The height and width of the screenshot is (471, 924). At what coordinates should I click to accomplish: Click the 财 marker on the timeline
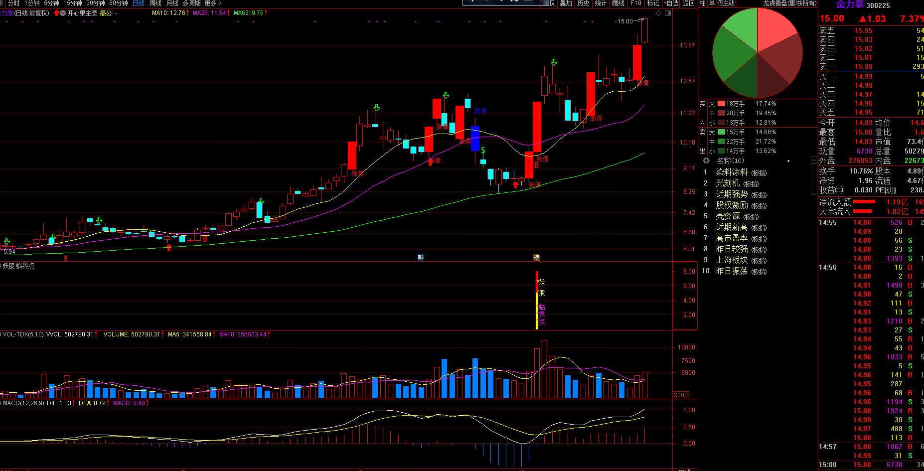click(x=421, y=257)
